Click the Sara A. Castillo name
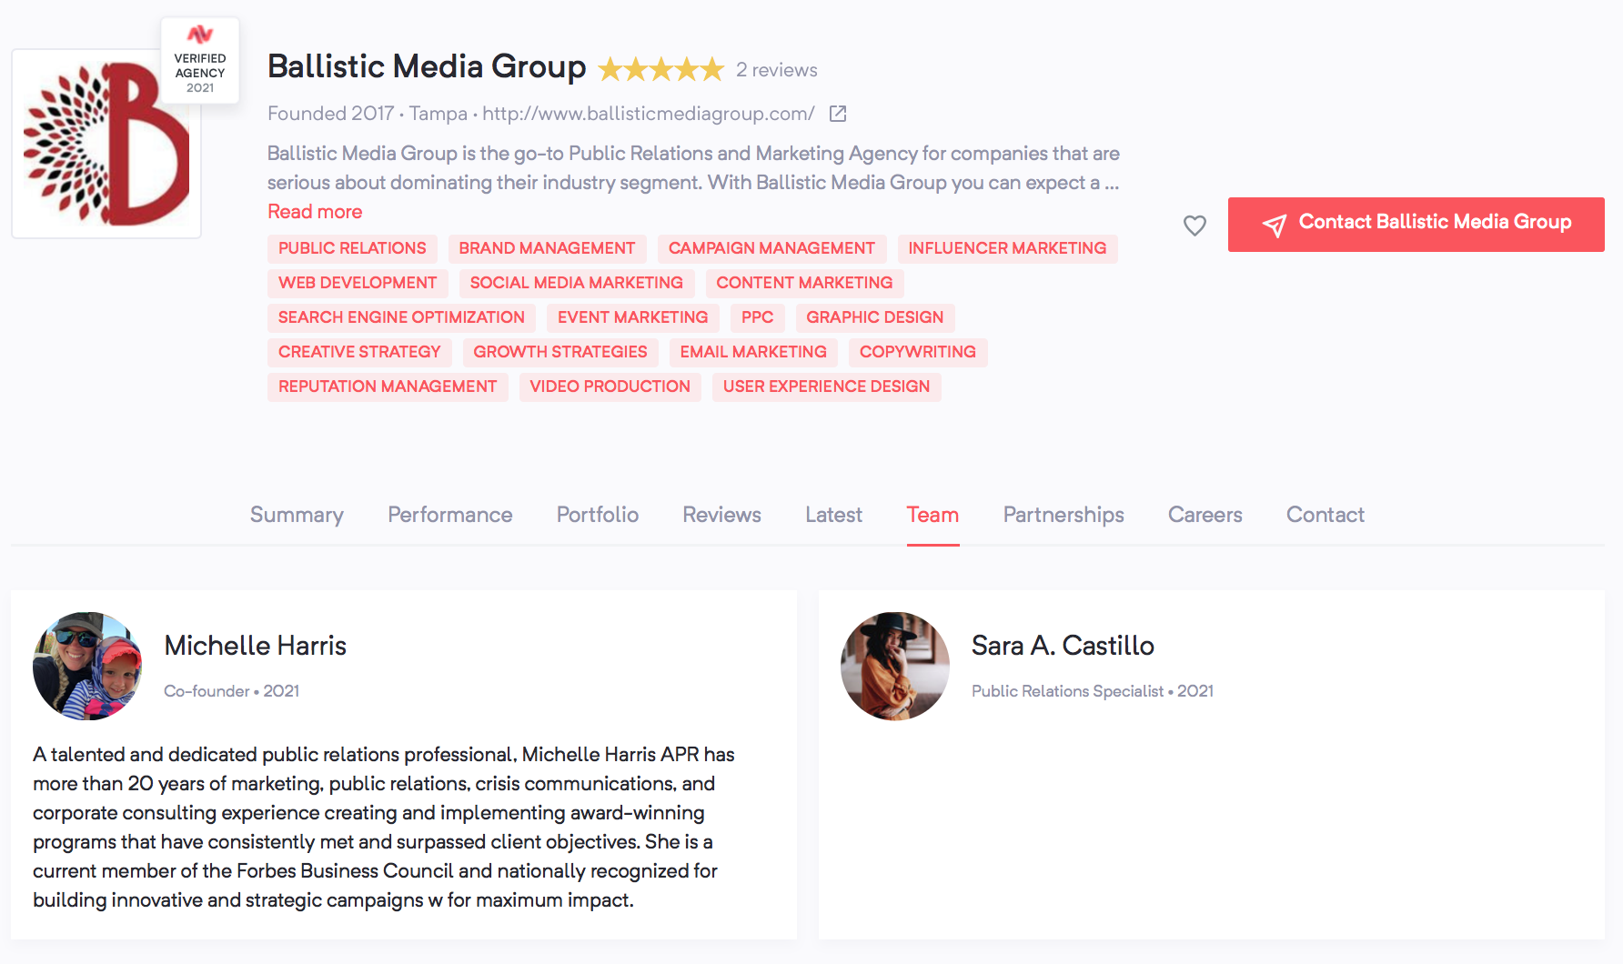 tap(1063, 646)
